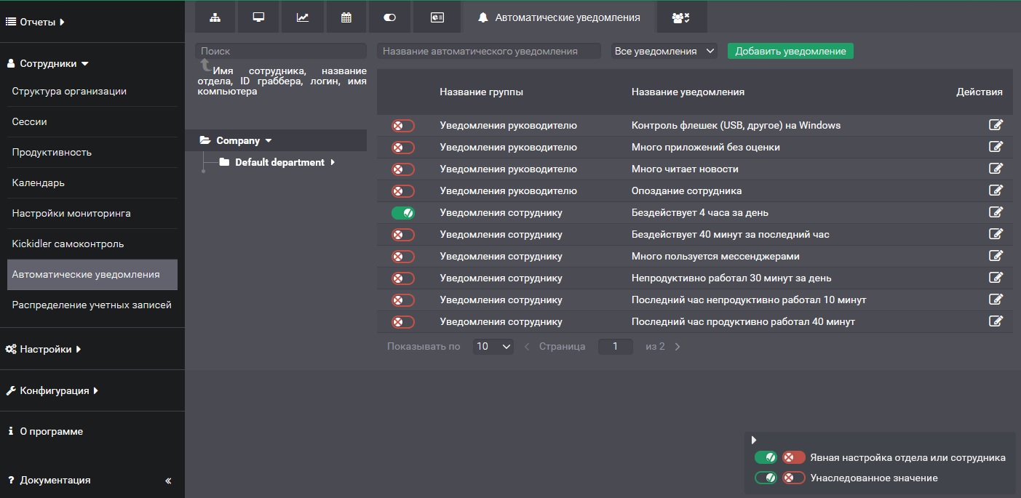Disable 'Бездействует 4 часа за день' toggle

[402, 213]
